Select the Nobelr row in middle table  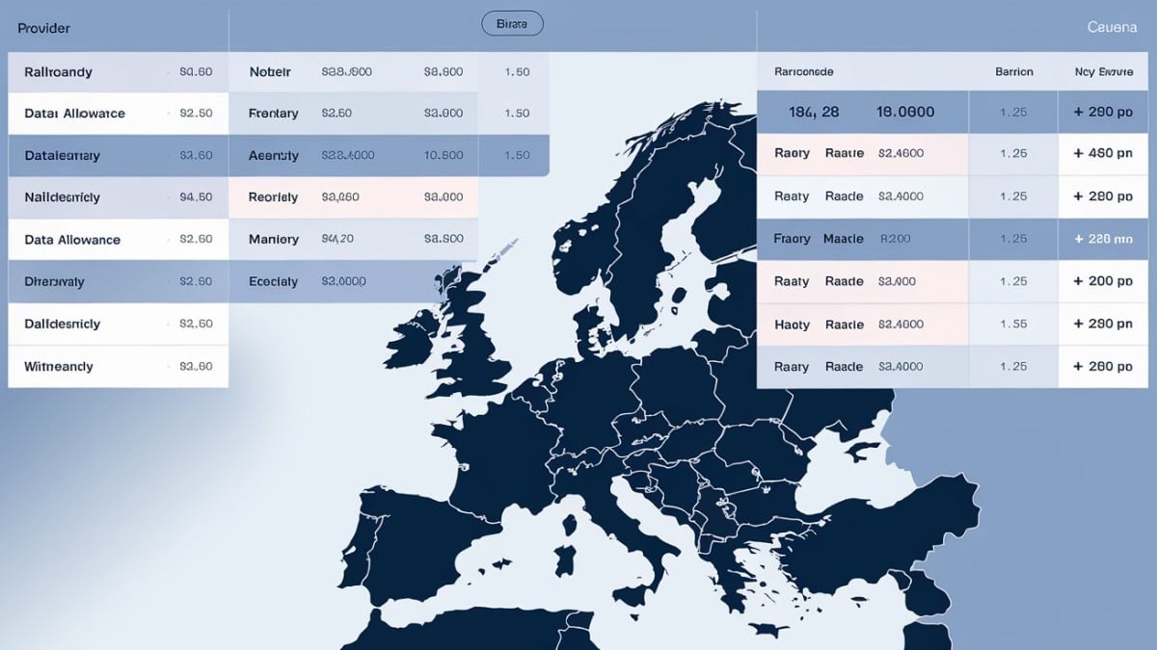coord(353,72)
